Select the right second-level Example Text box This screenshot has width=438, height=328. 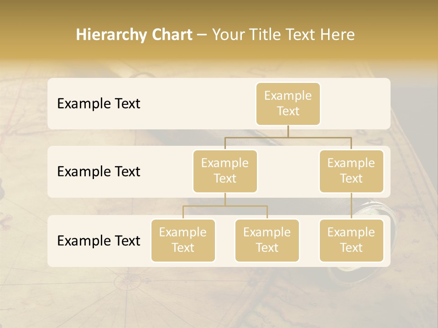[x=351, y=171]
